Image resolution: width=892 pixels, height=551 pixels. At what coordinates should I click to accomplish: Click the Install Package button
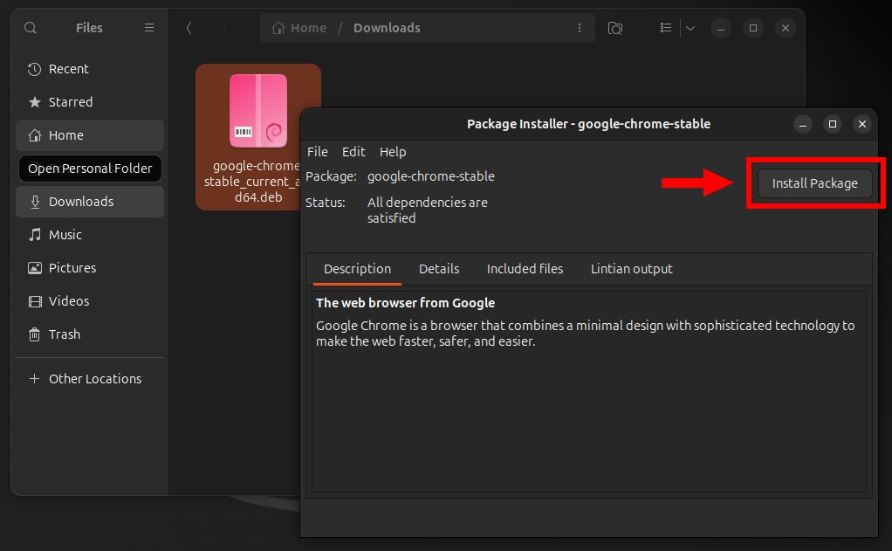pyautogui.click(x=814, y=183)
